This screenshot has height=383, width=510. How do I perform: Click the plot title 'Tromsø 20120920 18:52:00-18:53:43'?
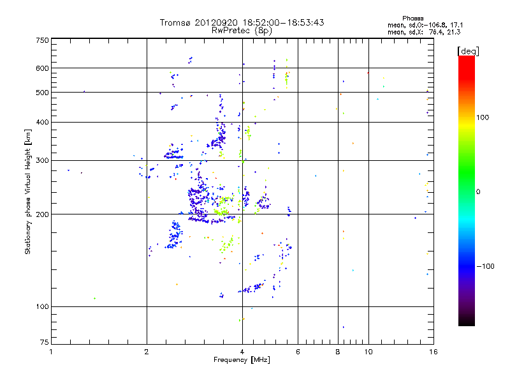tap(242, 22)
